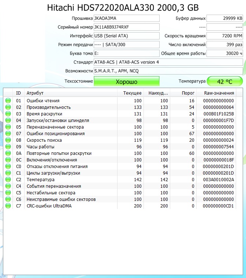This screenshot has width=246, height=278.
Task: Sort by the Атрибут column header
Action: tap(71, 93)
